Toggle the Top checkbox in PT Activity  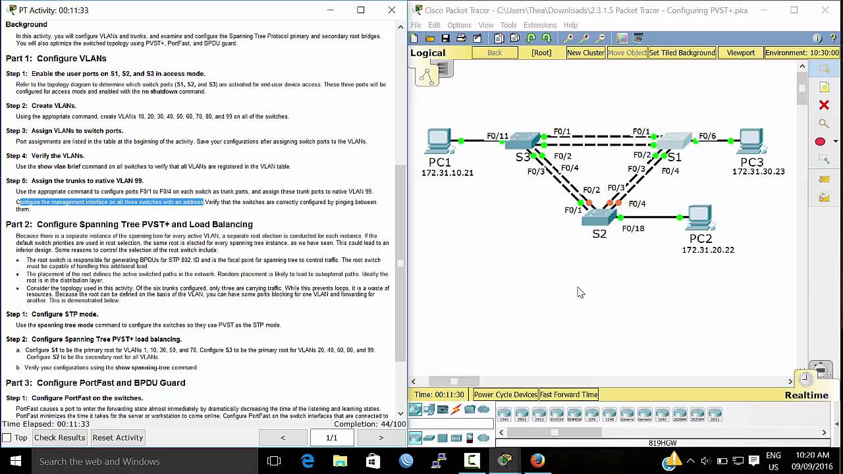(x=7, y=438)
